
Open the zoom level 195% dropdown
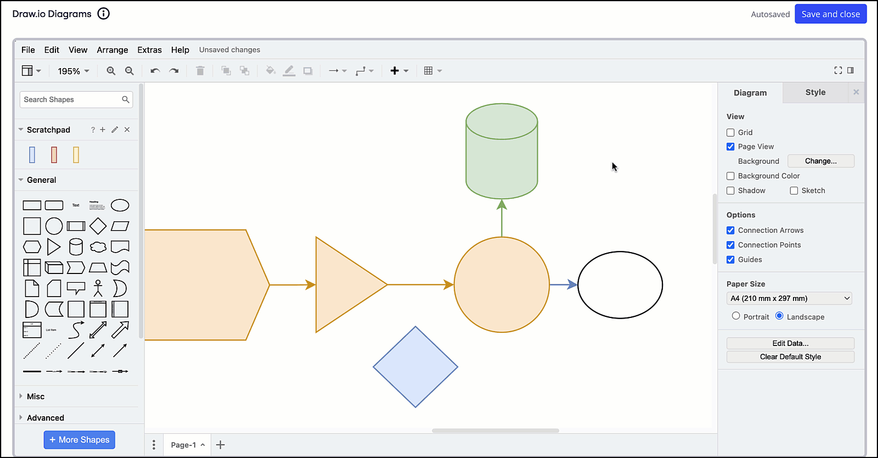point(74,71)
